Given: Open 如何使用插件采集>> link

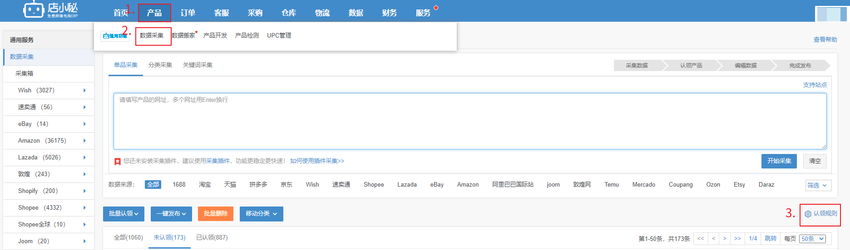Looking at the screenshot, I should pos(317,161).
